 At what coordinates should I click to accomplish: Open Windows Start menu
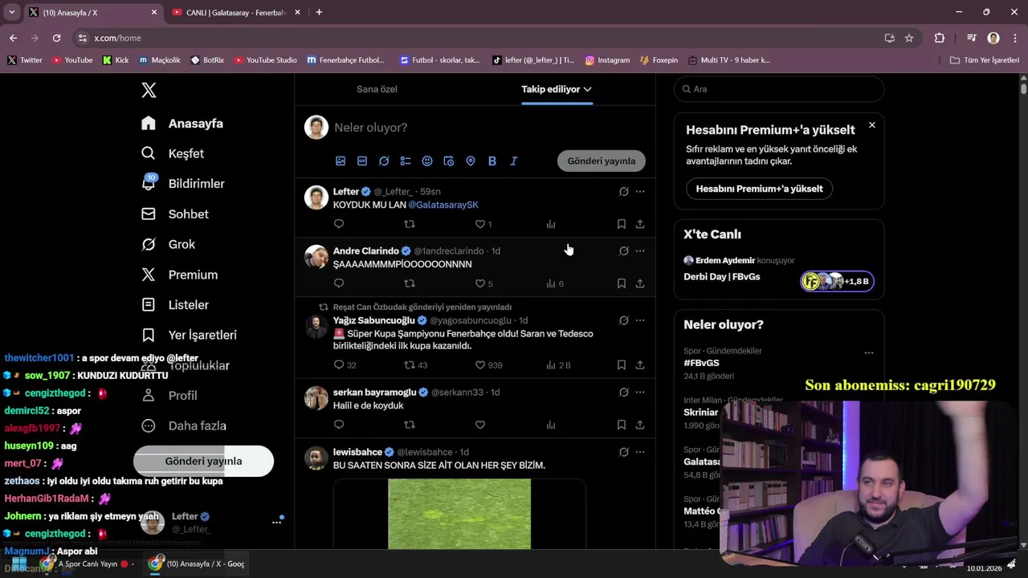pyautogui.click(x=19, y=564)
